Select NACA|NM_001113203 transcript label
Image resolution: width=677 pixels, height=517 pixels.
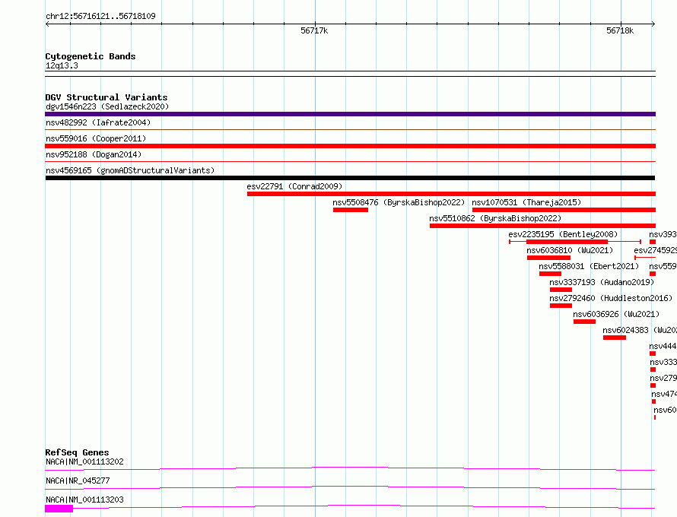(x=84, y=500)
